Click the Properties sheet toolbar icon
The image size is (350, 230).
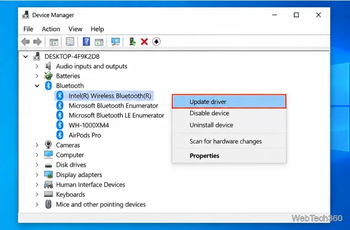point(70,41)
